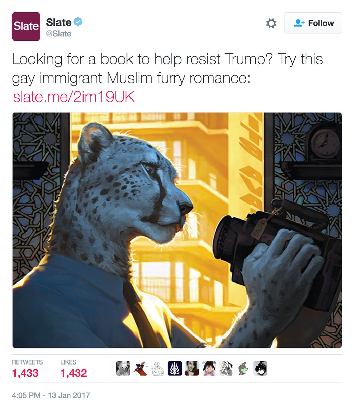
Task: Open the black-haired chibi character avatar
Action: pos(260,369)
